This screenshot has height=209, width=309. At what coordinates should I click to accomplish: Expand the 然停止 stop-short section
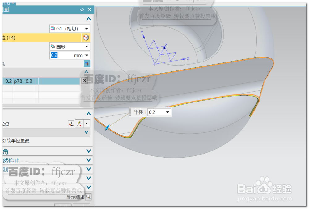89,160
